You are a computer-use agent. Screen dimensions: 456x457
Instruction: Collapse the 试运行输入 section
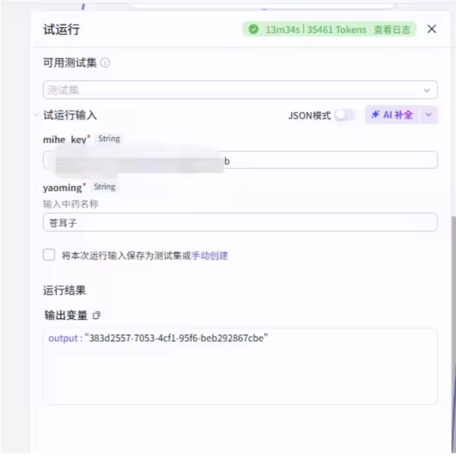(36, 115)
